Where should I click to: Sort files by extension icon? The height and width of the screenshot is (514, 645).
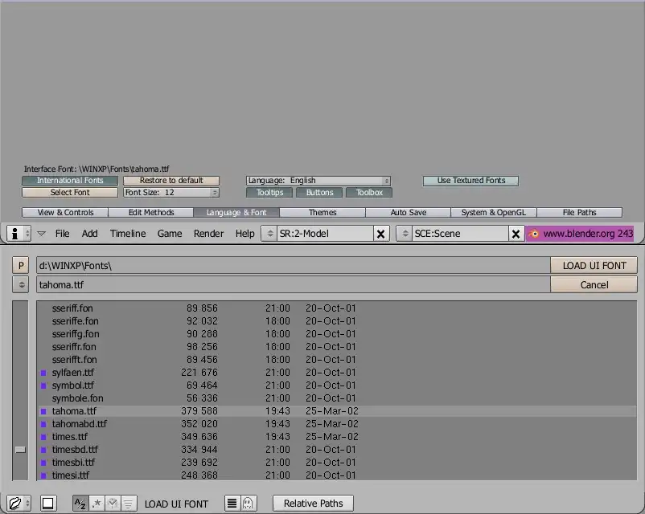(97, 504)
